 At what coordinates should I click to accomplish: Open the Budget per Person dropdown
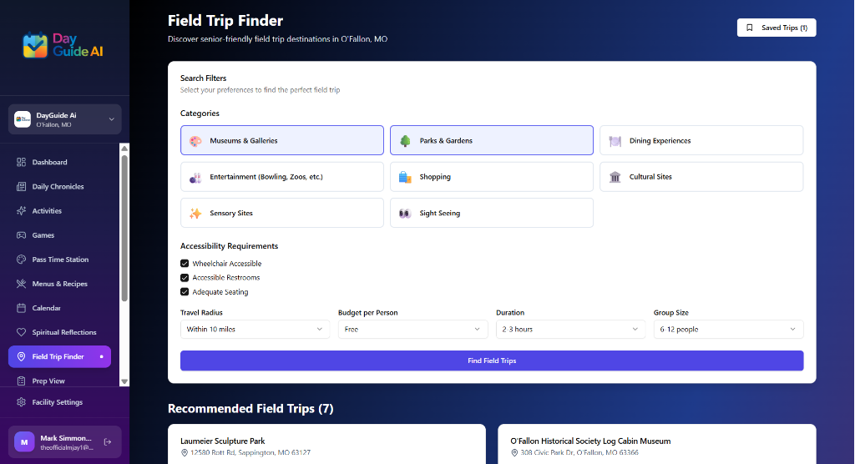(x=412, y=330)
